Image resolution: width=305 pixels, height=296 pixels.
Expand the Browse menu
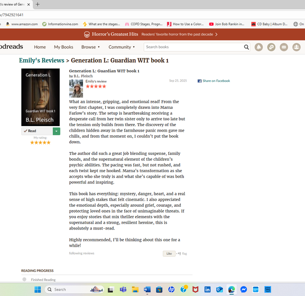[91, 47]
